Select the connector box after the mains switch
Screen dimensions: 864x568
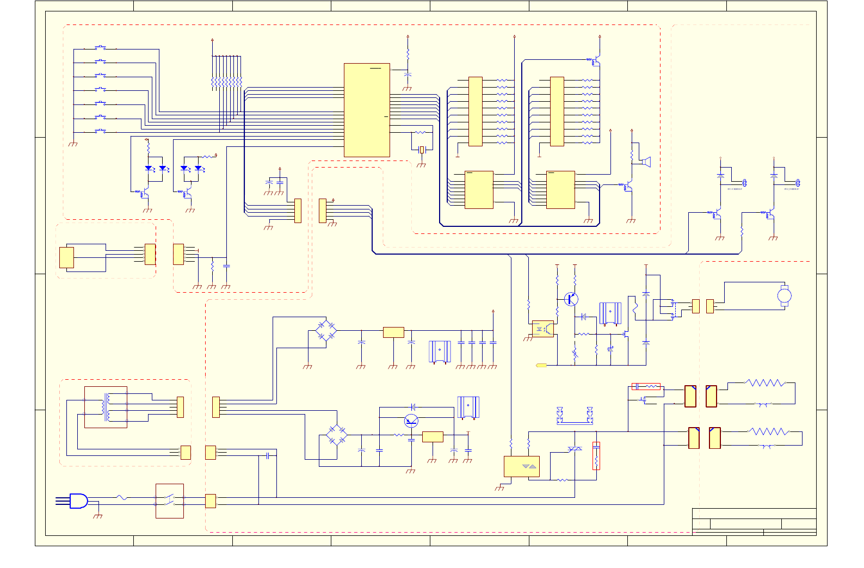(x=211, y=501)
